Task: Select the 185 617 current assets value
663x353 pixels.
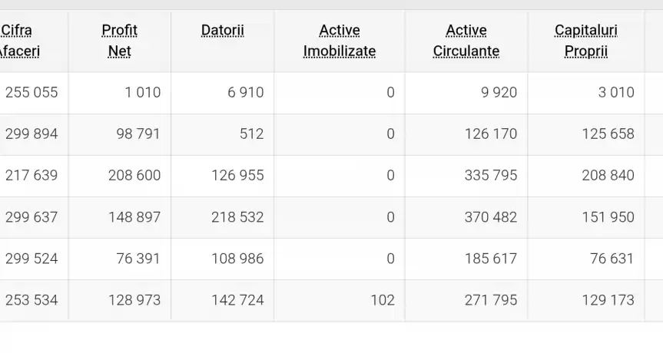Action: (491, 259)
